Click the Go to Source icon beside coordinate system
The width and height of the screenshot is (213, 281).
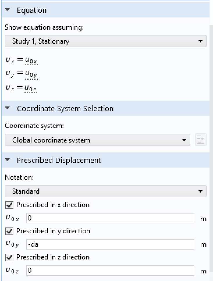click(201, 140)
